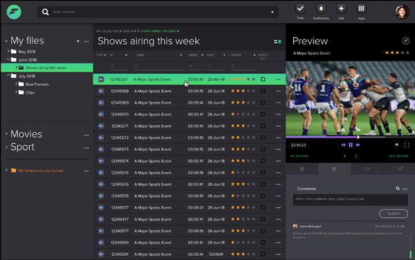Submit the comment
415x260 pixels.
pyautogui.click(x=394, y=214)
